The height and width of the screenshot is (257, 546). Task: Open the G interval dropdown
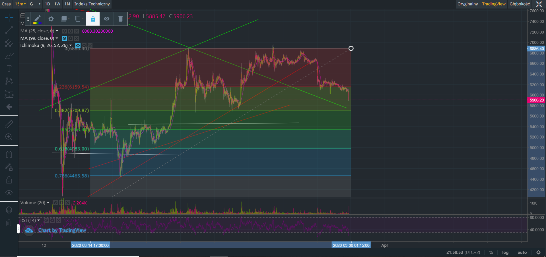(x=35, y=4)
